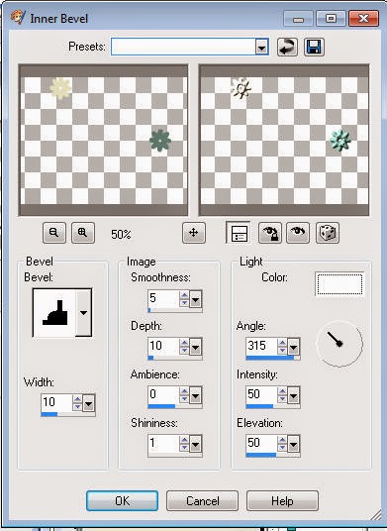Click the Ambience value field
This screenshot has height=531, width=387.
163,394
